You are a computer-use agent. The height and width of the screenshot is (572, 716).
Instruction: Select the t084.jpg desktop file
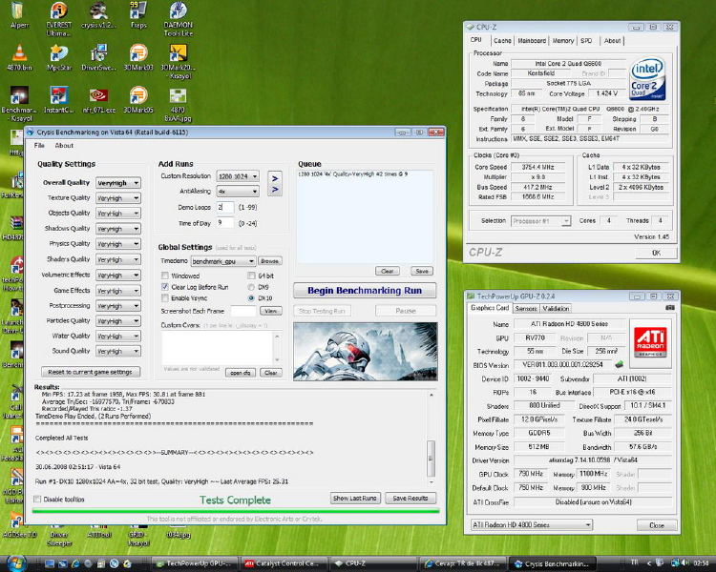coord(179,534)
